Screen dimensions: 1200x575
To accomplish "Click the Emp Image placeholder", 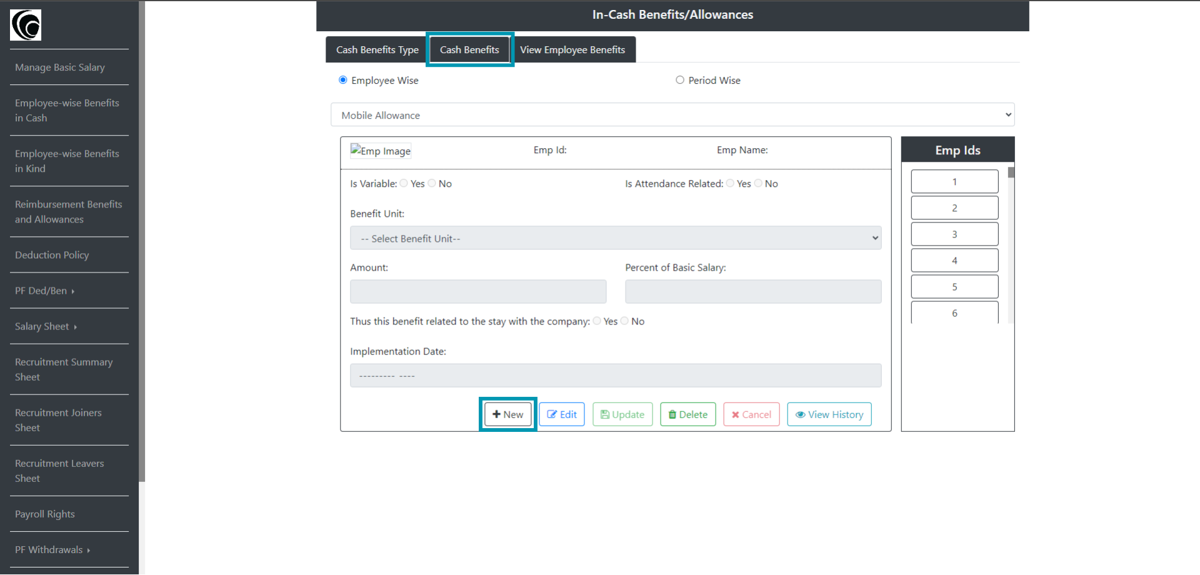I will [x=381, y=151].
